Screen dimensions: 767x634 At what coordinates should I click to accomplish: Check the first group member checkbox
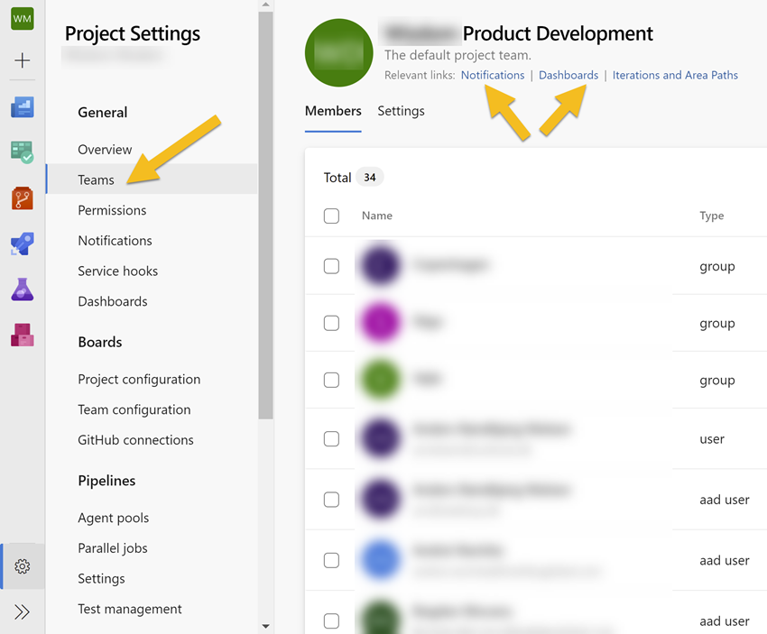coord(331,266)
